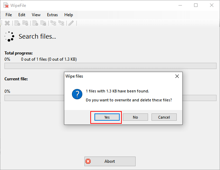Click the second tree-structure toolbar icon
Viewport: 220px width, 170px height.
(x=61, y=23)
